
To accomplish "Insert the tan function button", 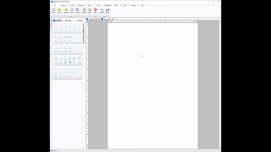I will (65, 48).
